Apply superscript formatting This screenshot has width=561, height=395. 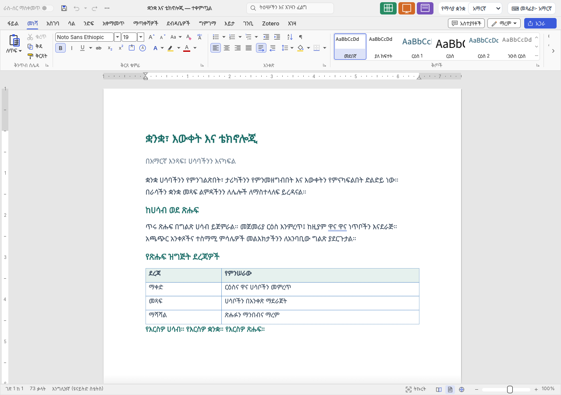pyautogui.click(x=121, y=48)
